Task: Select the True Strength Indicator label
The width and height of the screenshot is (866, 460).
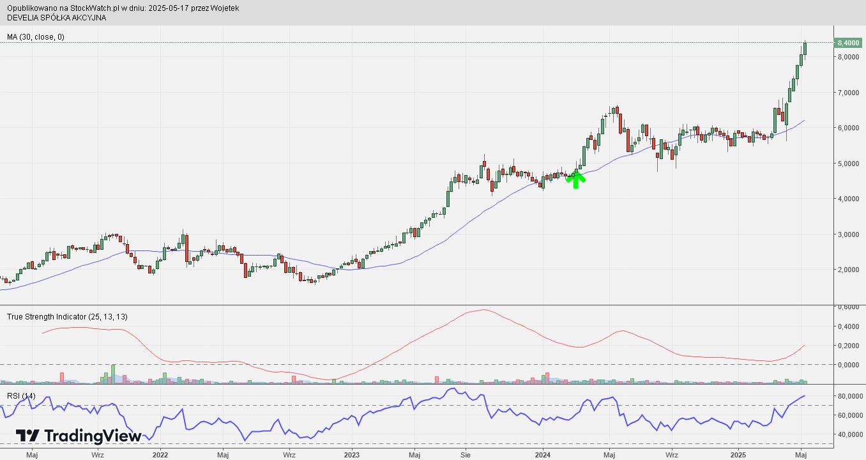Action: pos(67,317)
